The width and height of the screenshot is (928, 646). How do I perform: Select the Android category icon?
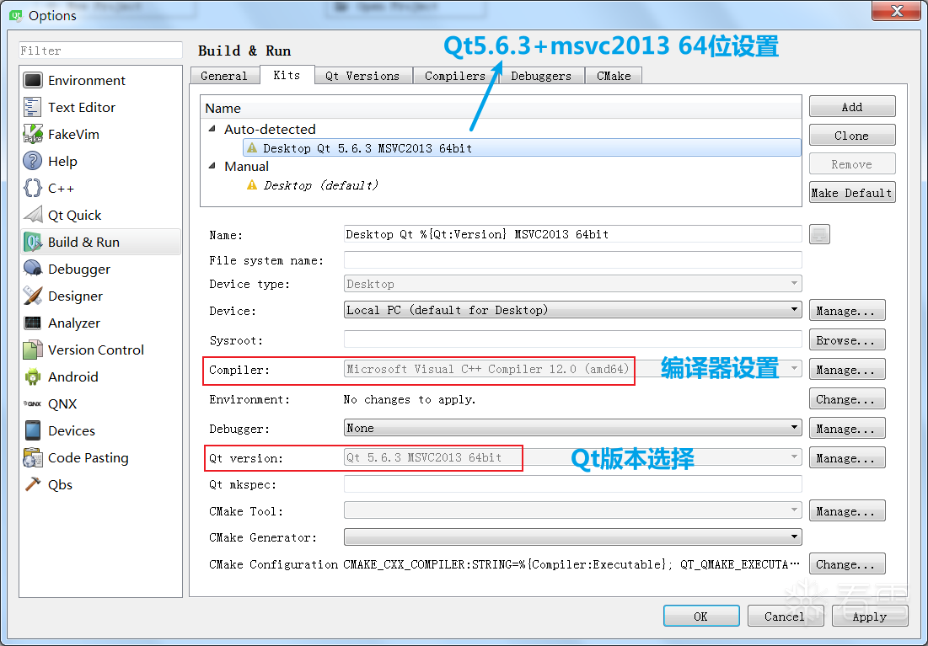[x=33, y=376]
